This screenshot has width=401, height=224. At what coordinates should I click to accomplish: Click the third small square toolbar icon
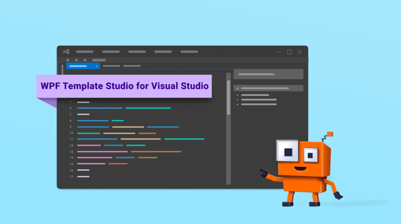(x=85, y=60)
